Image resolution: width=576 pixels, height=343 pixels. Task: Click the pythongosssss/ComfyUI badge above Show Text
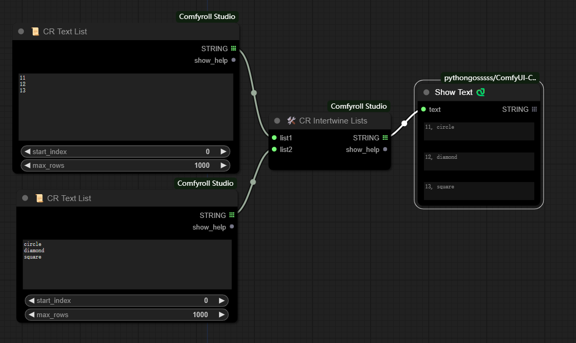click(490, 78)
